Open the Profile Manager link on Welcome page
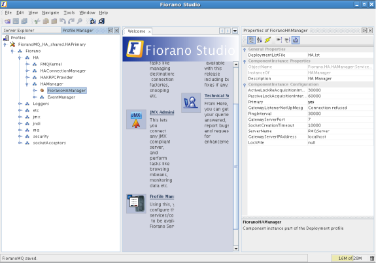 [162, 196]
